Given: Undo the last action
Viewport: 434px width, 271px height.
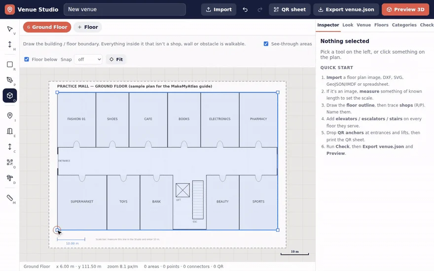Looking at the screenshot, I should [x=245, y=9].
